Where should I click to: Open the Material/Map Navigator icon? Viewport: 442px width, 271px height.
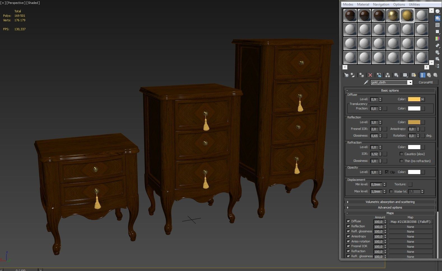click(x=438, y=65)
